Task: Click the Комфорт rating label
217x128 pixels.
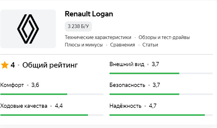Action: coord(12,85)
